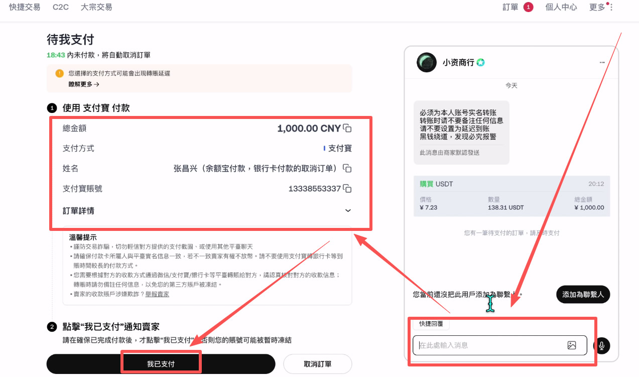Select the microphone icon for voice message
639x377 pixels.
pos(600,345)
